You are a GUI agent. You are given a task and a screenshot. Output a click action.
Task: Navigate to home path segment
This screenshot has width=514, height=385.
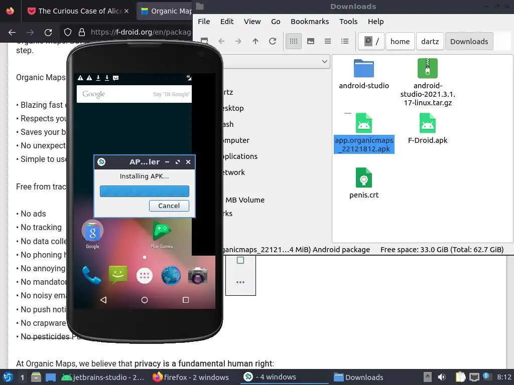point(400,41)
